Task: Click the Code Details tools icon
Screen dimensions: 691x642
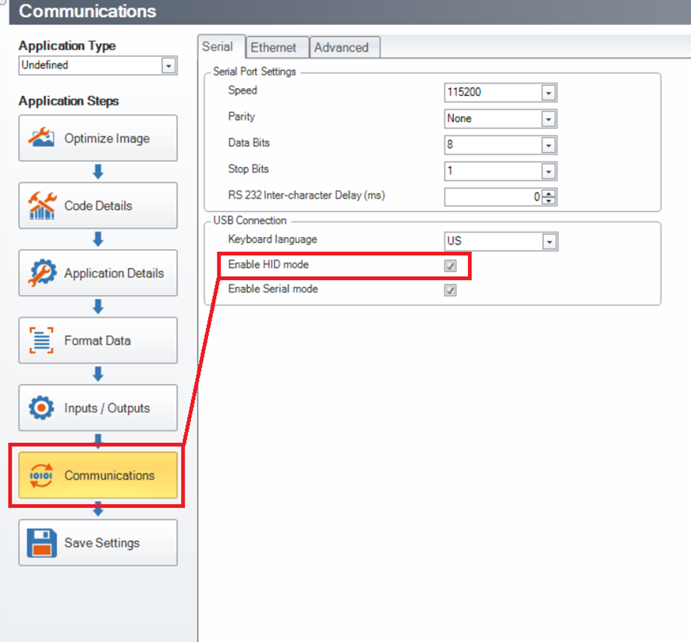Action: pyautogui.click(x=41, y=206)
